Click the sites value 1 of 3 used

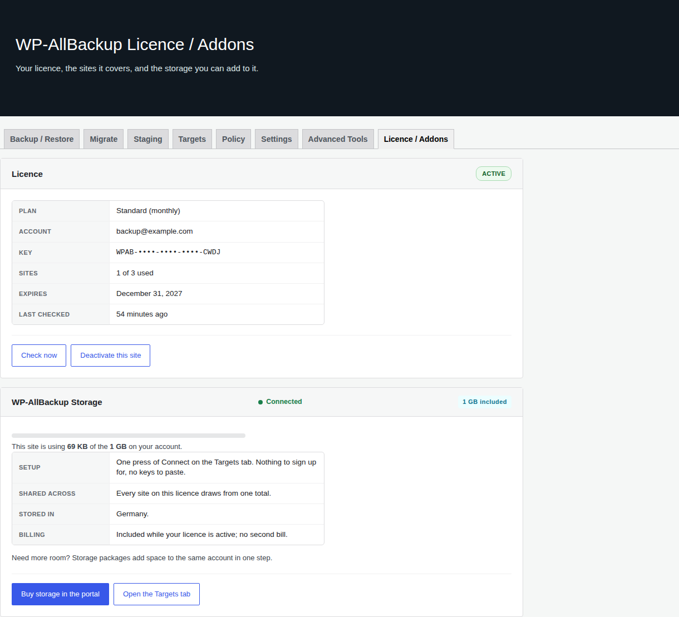pyautogui.click(x=135, y=273)
